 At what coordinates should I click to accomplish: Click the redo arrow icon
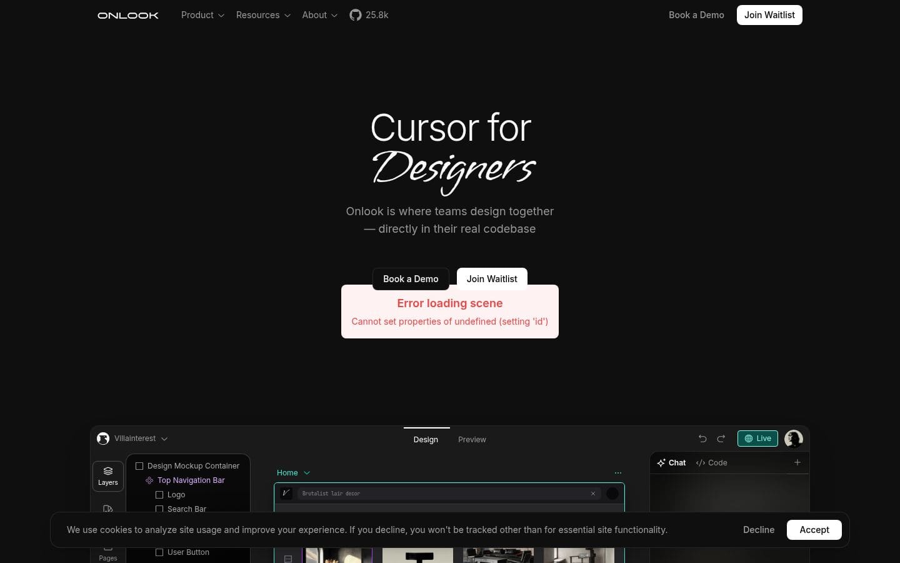(x=721, y=439)
